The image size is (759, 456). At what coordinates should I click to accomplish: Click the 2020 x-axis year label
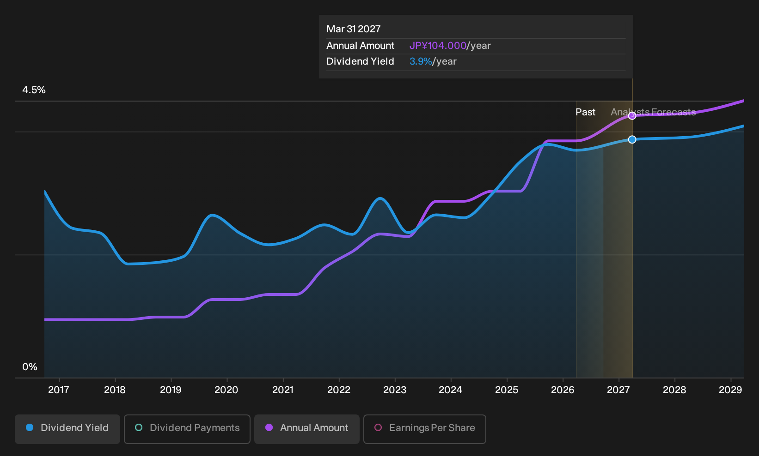coord(226,390)
